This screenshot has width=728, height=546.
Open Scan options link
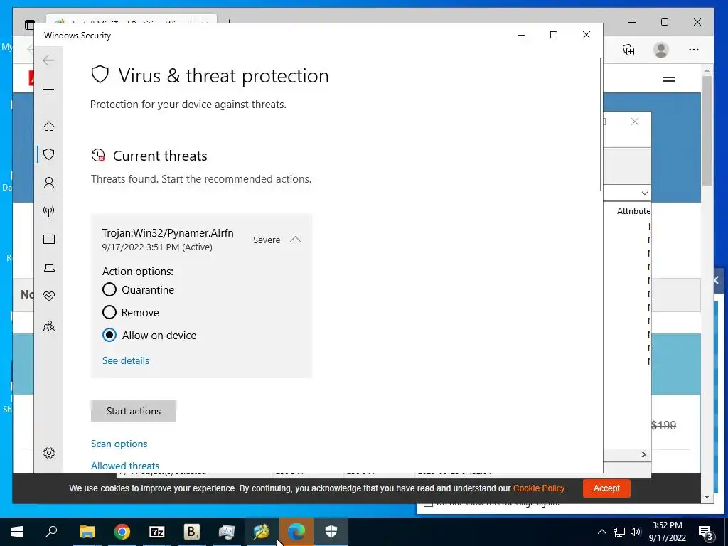coord(119,444)
